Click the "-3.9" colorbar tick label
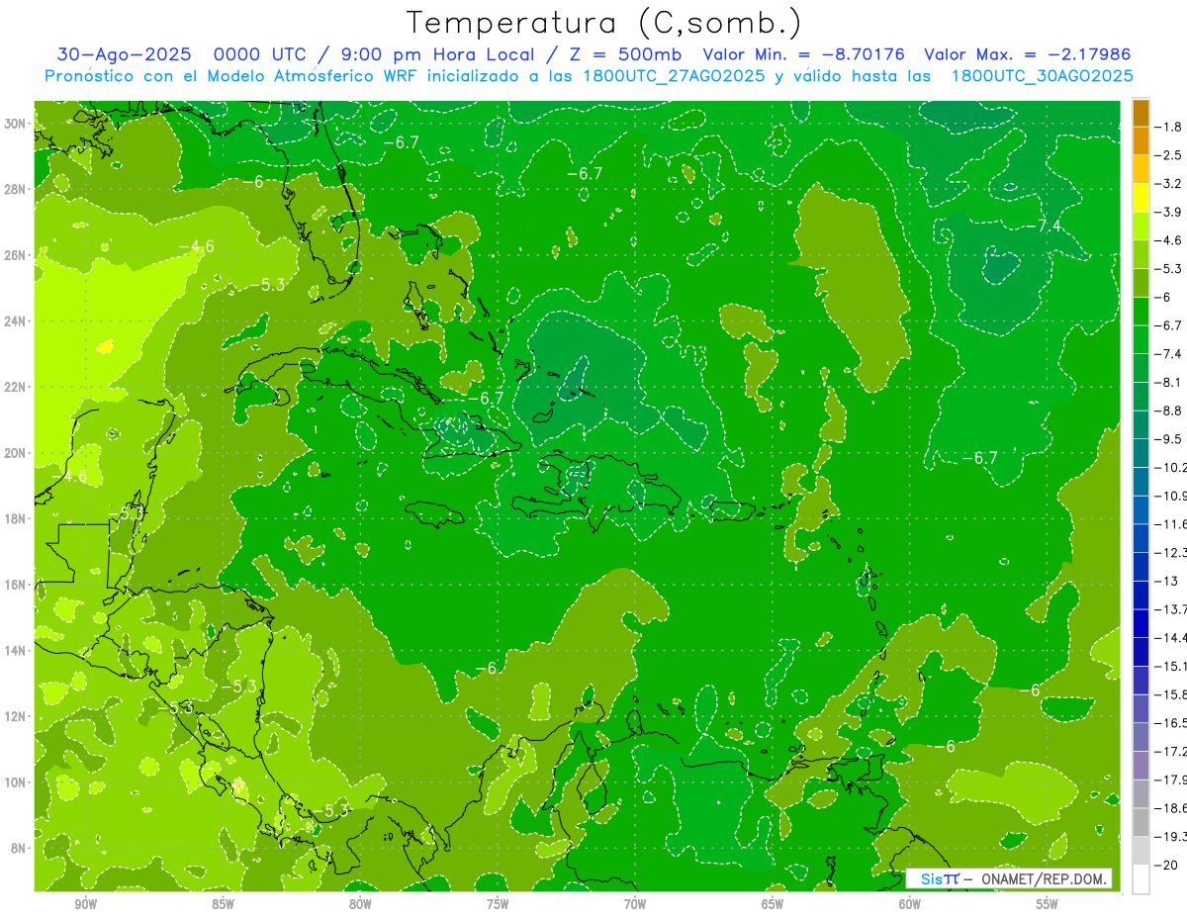This screenshot has width=1187, height=917. click(1168, 212)
